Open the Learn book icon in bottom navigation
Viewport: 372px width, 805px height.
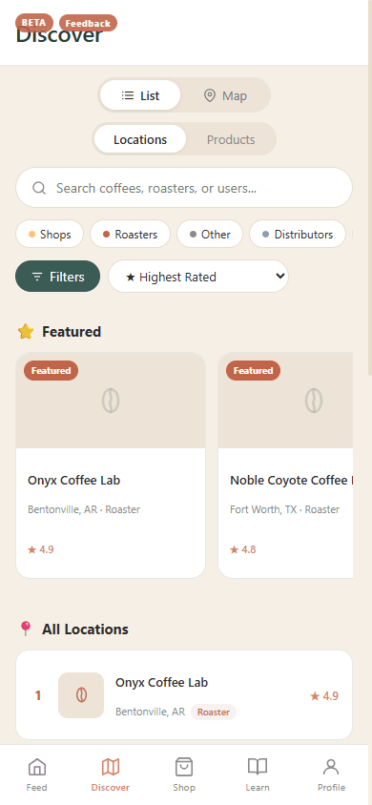tap(258, 767)
